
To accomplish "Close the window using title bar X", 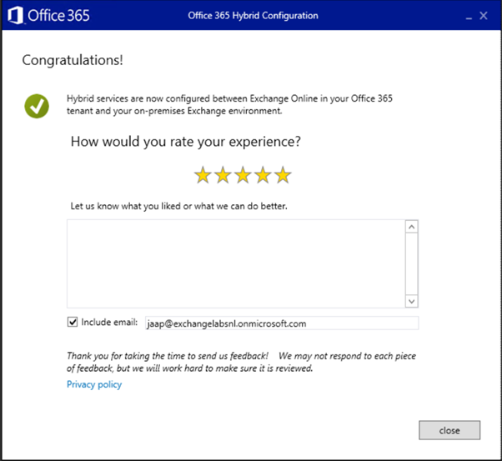I will click(484, 16).
